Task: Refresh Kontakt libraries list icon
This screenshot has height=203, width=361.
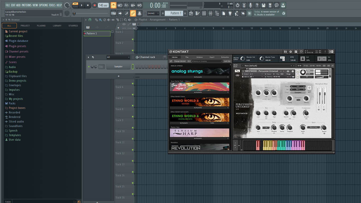Action: point(171,61)
